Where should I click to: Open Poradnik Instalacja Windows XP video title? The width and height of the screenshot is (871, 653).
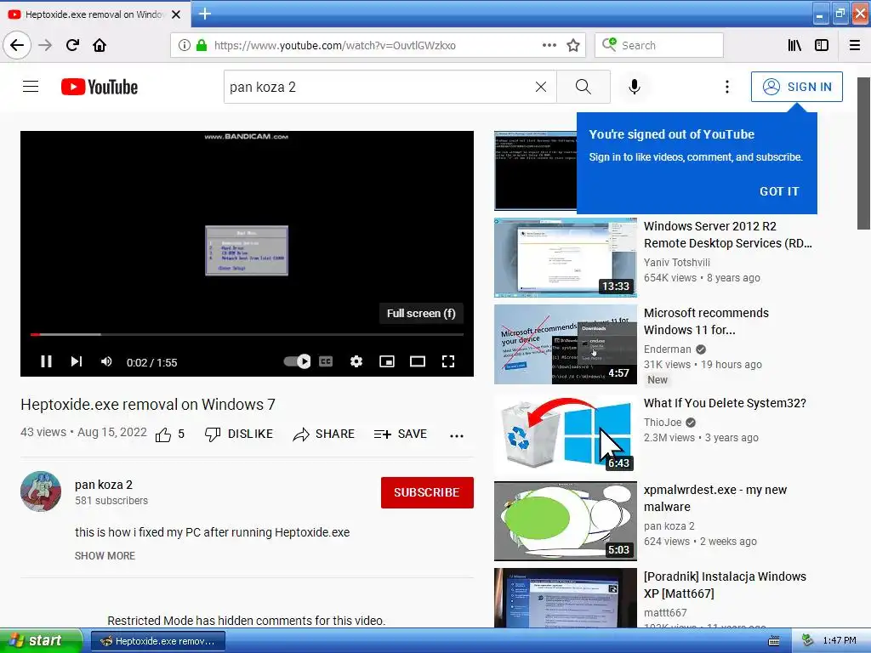(x=725, y=585)
